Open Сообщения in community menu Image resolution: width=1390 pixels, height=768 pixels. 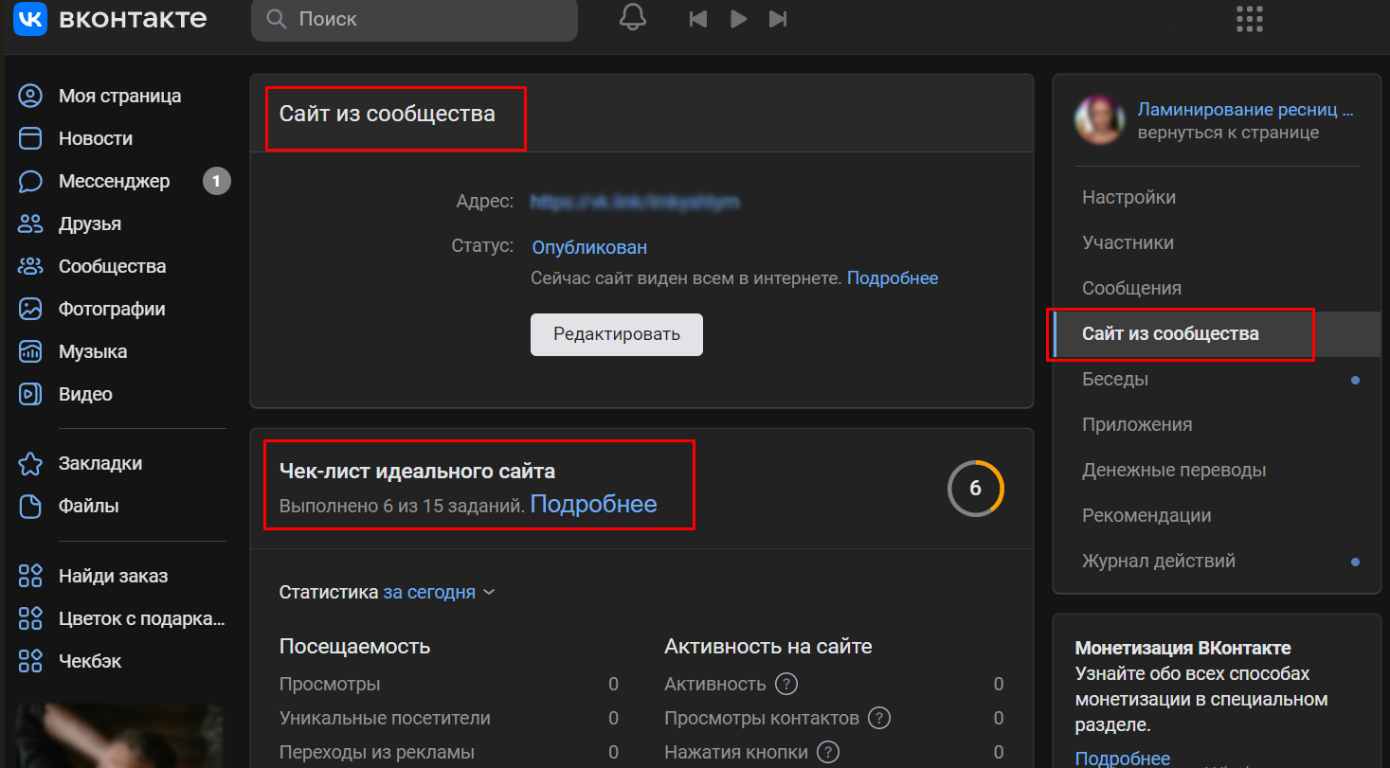pyautogui.click(x=1217, y=288)
